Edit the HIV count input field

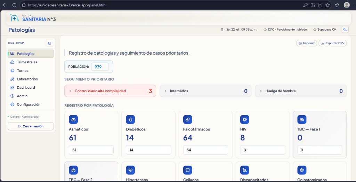coord(263,150)
